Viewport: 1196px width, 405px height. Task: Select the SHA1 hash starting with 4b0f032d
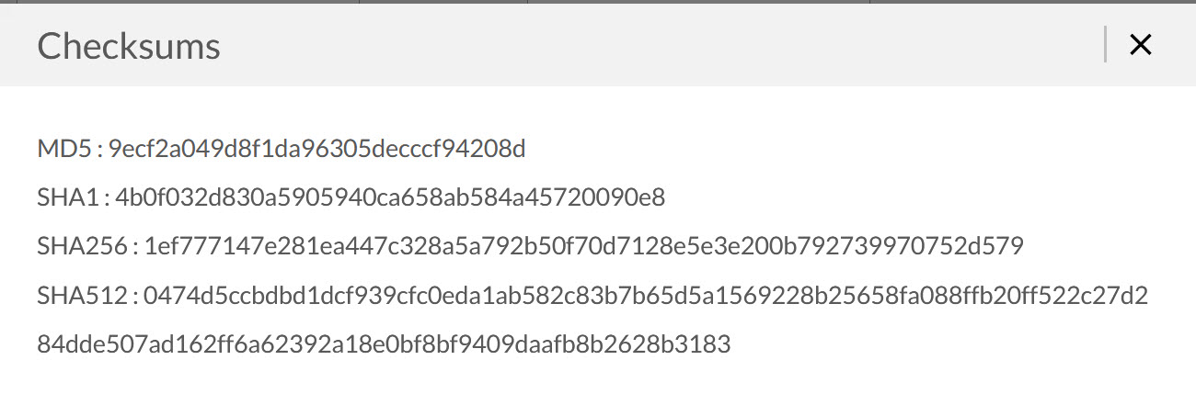coord(390,197)
